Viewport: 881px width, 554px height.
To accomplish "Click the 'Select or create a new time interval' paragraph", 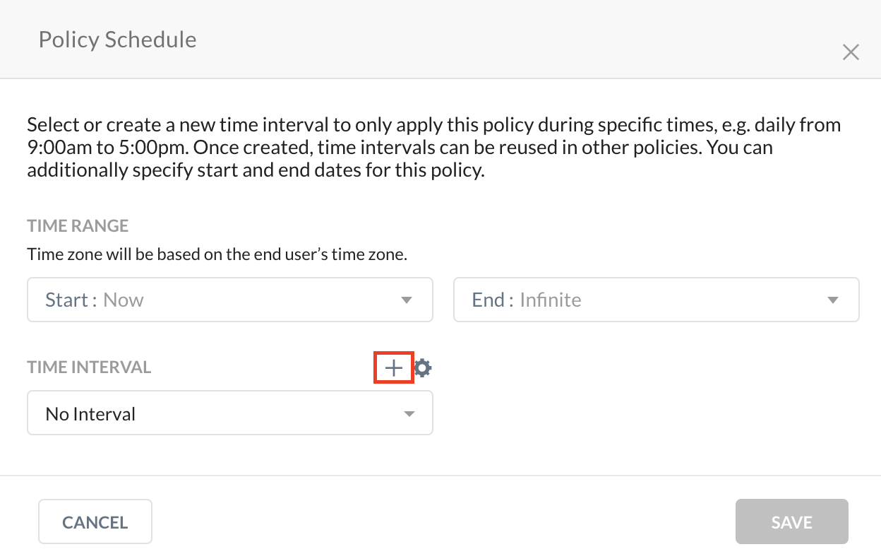I will [434, 148].
